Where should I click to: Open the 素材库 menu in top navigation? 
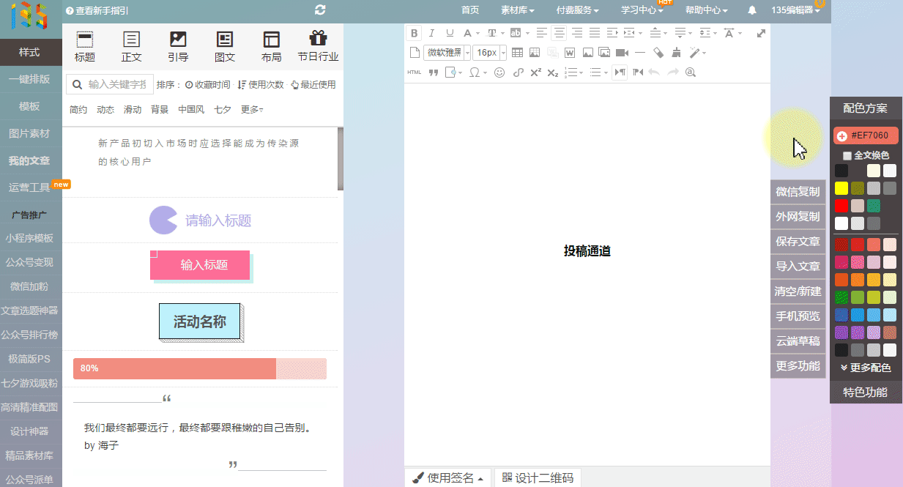517,10
